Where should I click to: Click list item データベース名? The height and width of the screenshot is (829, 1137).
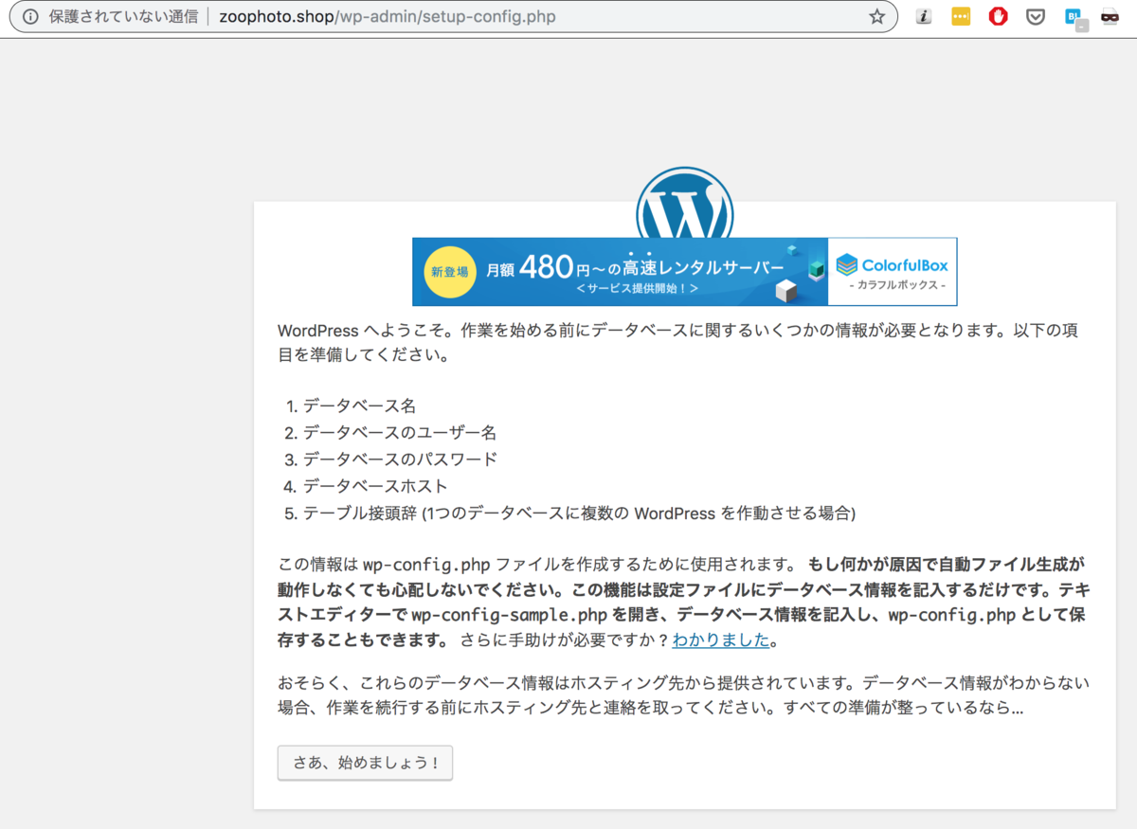360,405
